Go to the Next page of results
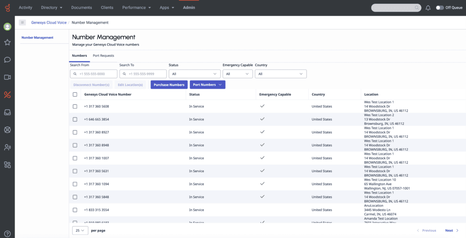 pos(451,231)
